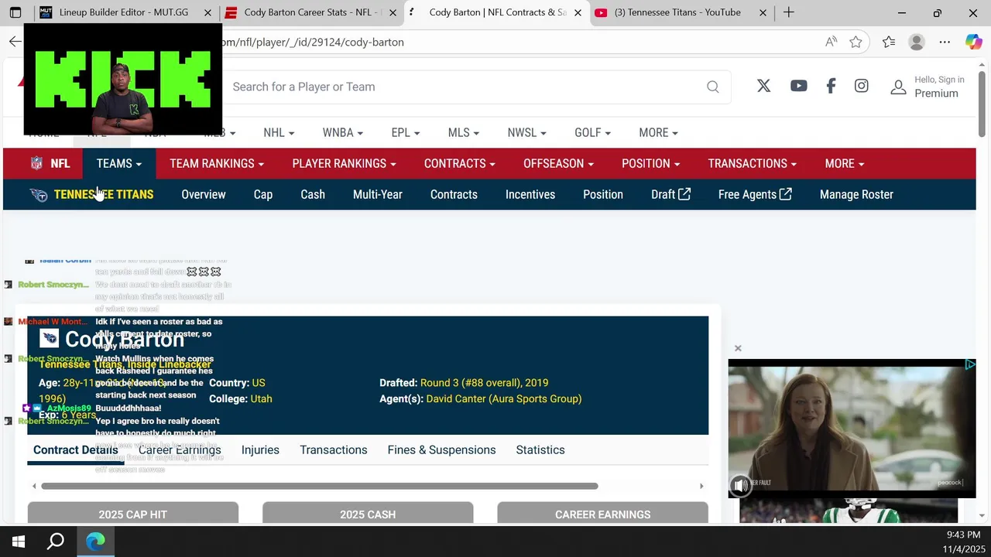
Task: Open Titans Free Agents external link
Action: (755, 194)
